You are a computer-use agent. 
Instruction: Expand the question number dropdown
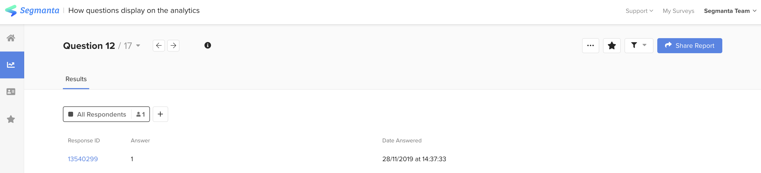pos(138,46)
